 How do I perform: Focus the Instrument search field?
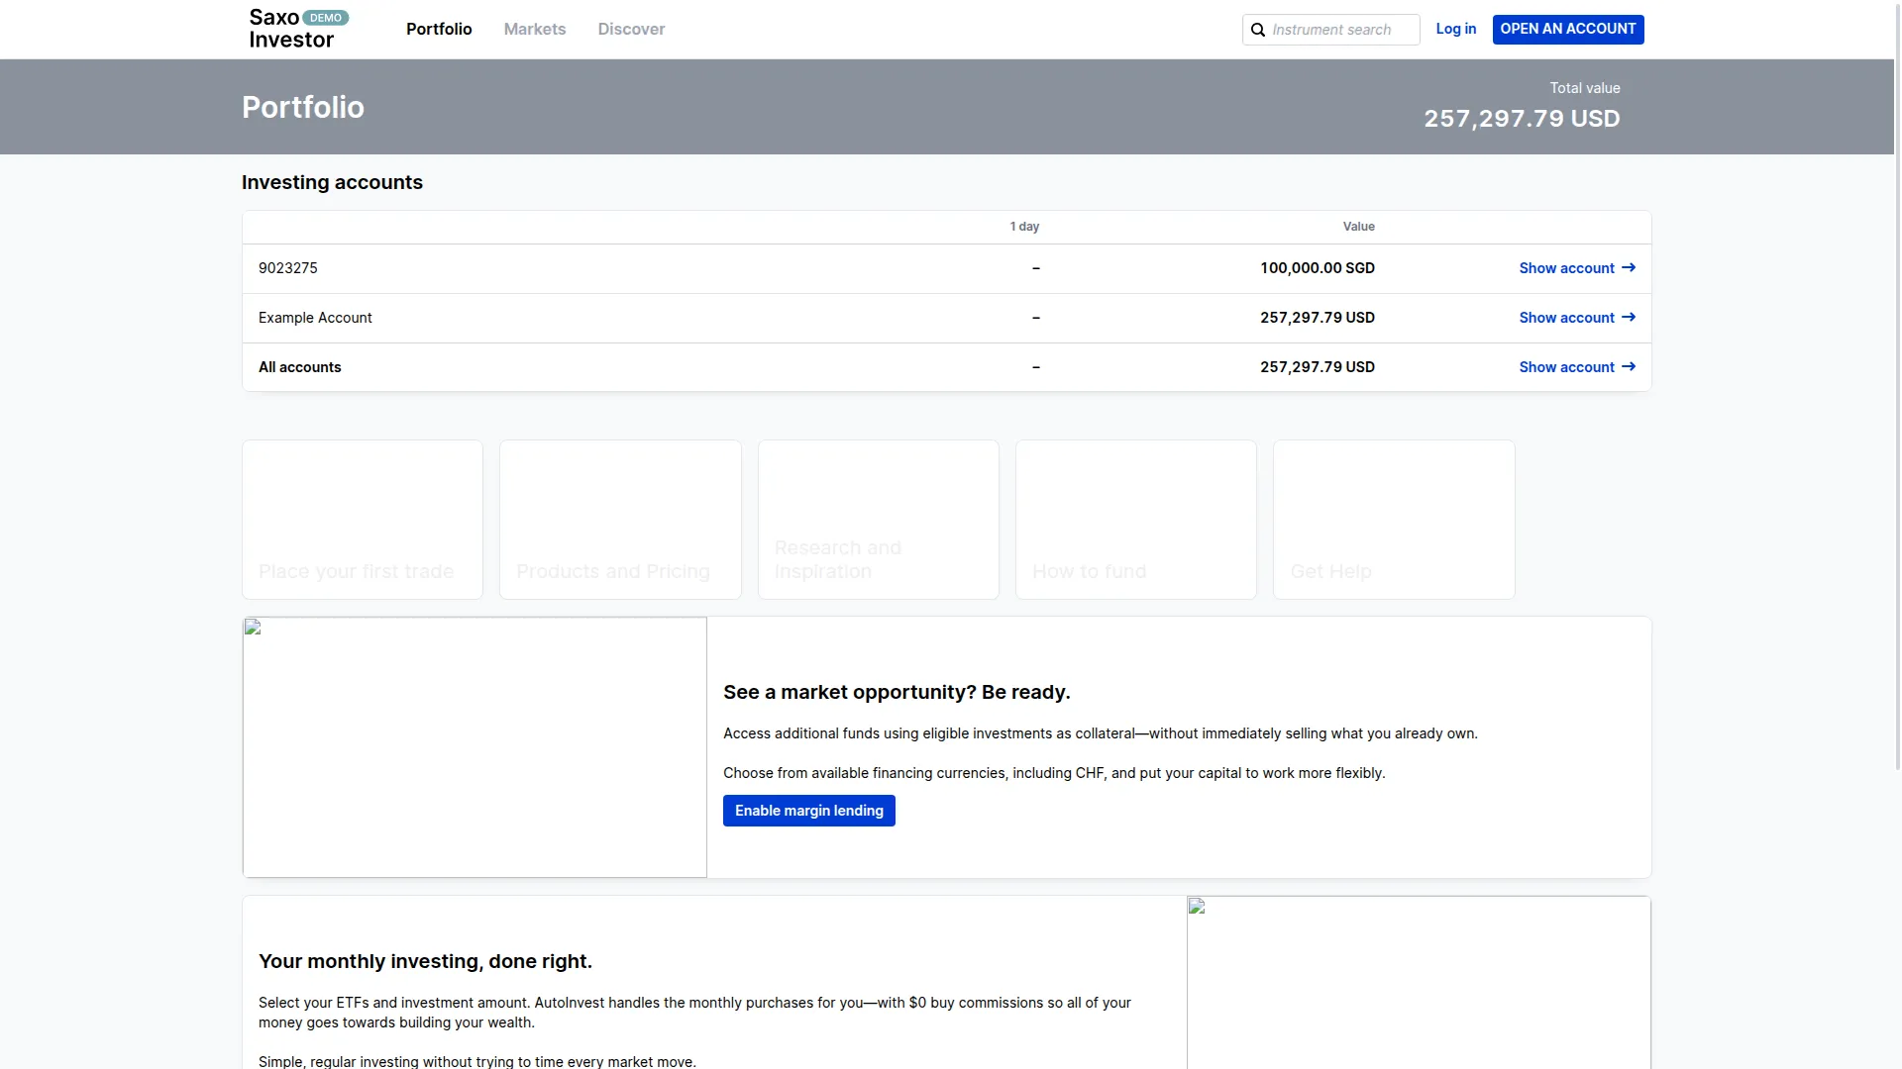pyautogui.click(x=1331, y=30)
